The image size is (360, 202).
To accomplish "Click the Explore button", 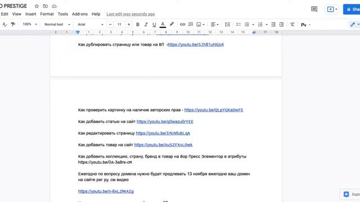I will tap(350, 194).
